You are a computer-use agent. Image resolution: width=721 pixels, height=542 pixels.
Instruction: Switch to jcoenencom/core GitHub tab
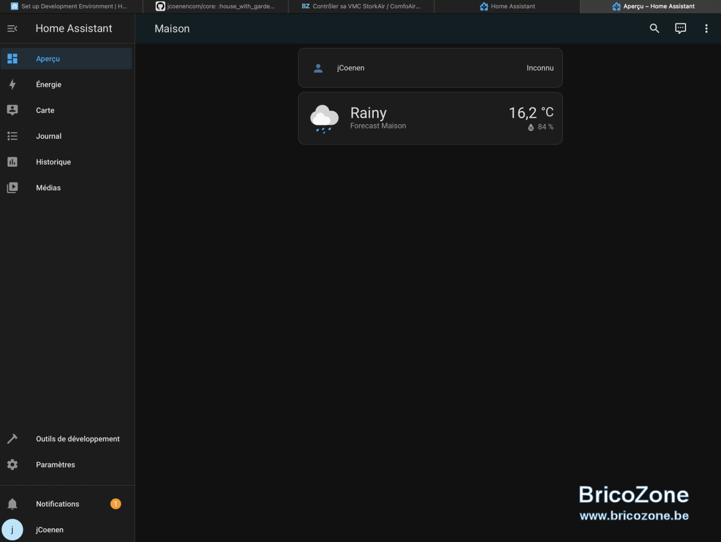pyautogui.click(x=215, y=6)
